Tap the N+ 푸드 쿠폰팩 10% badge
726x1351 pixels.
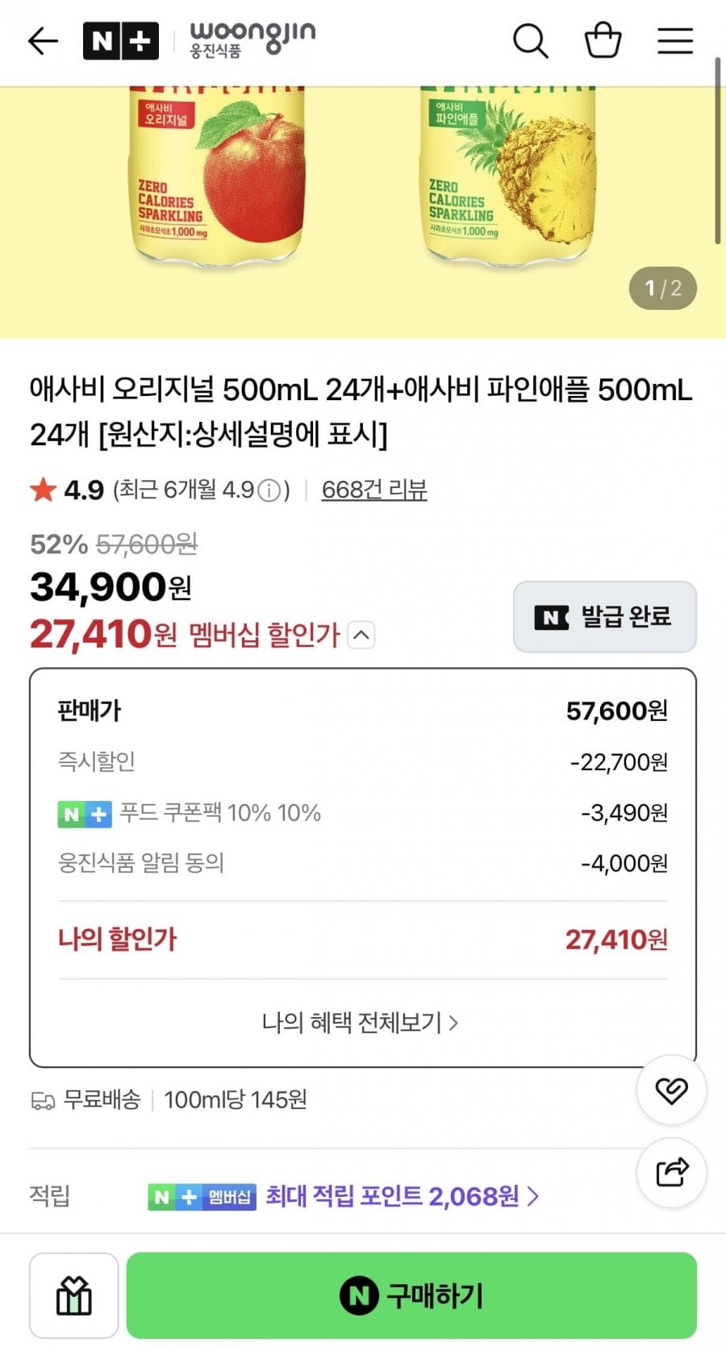[x=85, y=814]
